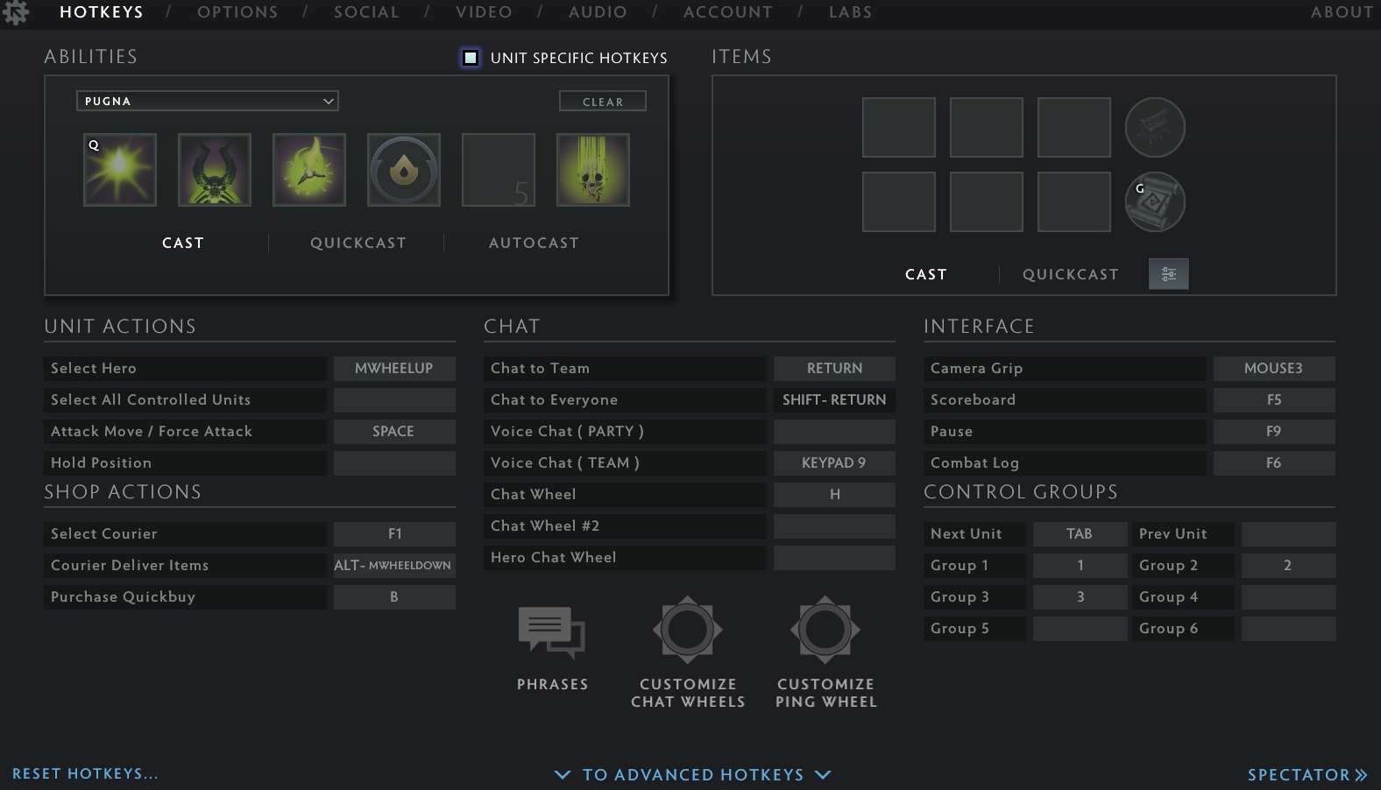The image size is (1381, 790).
Task: Rebind Group 1 key
Action: 1080,566
